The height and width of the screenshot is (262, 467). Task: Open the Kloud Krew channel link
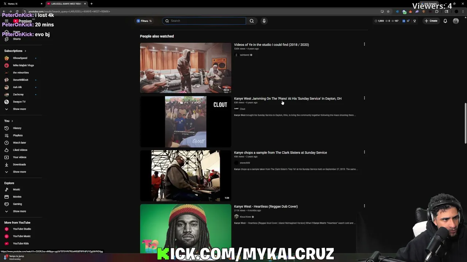tap(245, 217)
